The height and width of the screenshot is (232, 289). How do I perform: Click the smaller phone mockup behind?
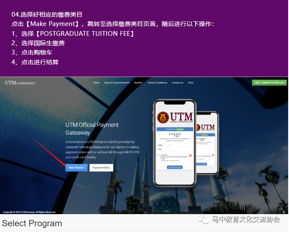click(208, 143)
